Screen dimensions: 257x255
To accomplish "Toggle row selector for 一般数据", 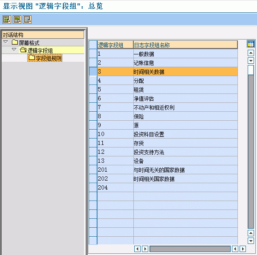I will 93,54.
